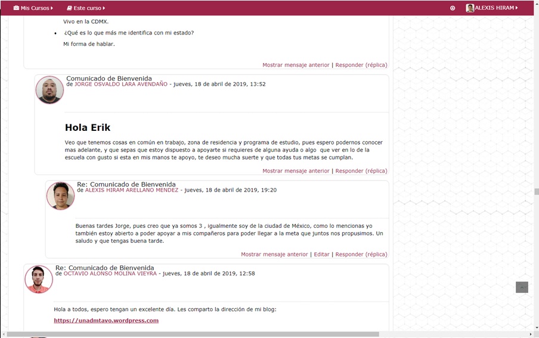
Task: Click the horizontal scrollbar at the bottom
Action: 193,334
